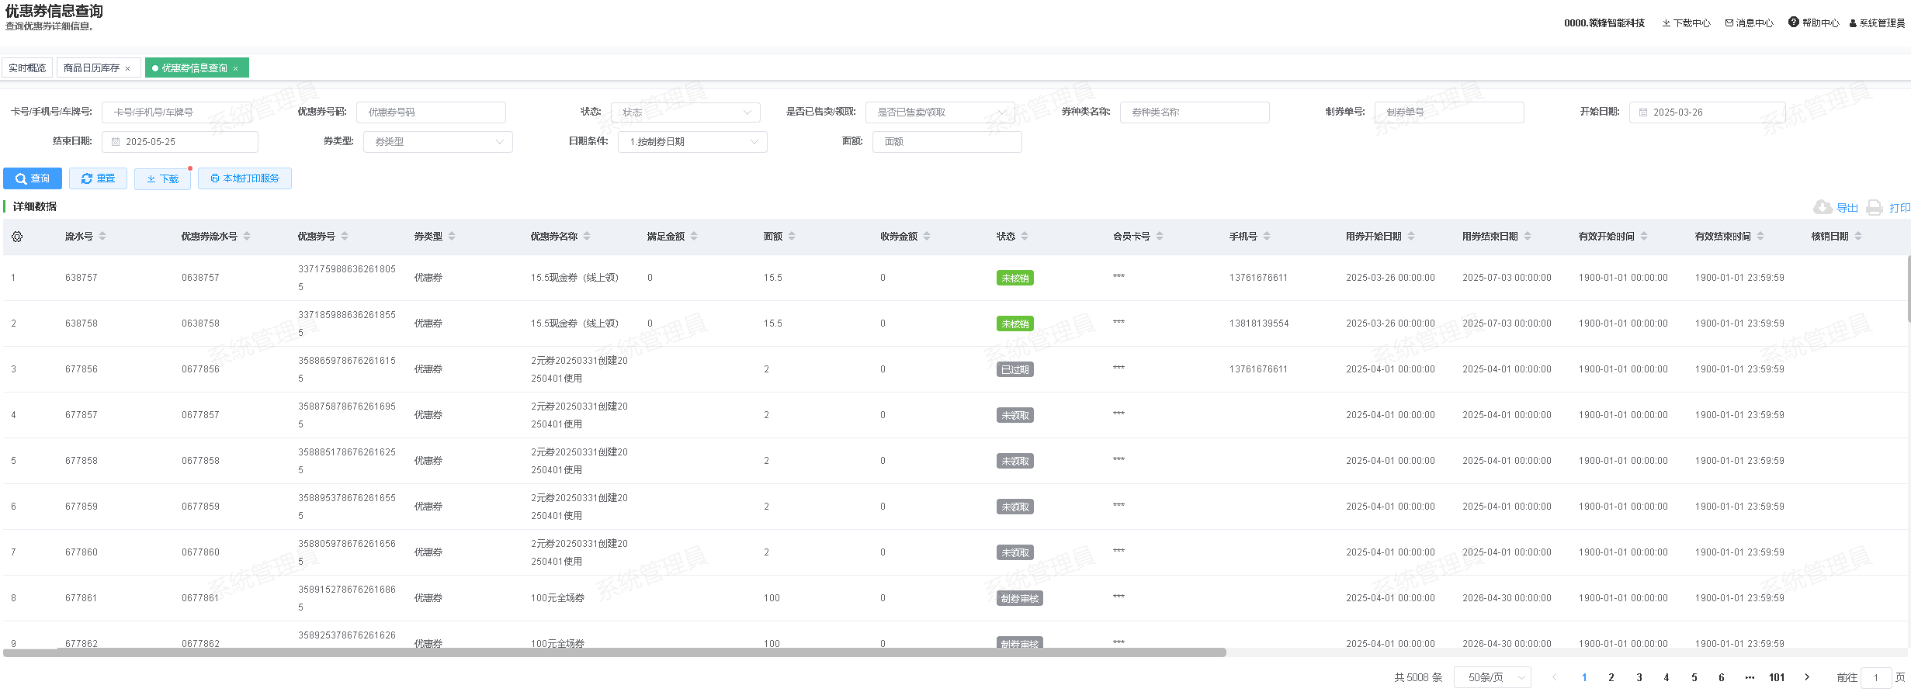
Task: Open the message center (消息中心)
Action: (x=1749, y=23)
